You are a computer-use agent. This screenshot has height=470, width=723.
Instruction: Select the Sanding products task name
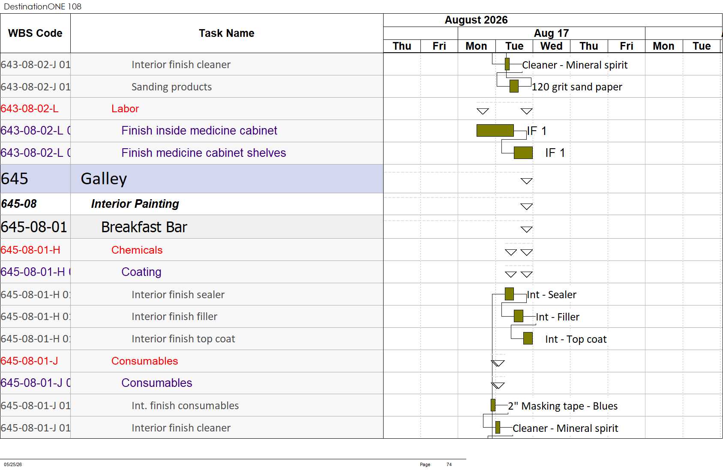pyautogui.click(x=171, y=87)
